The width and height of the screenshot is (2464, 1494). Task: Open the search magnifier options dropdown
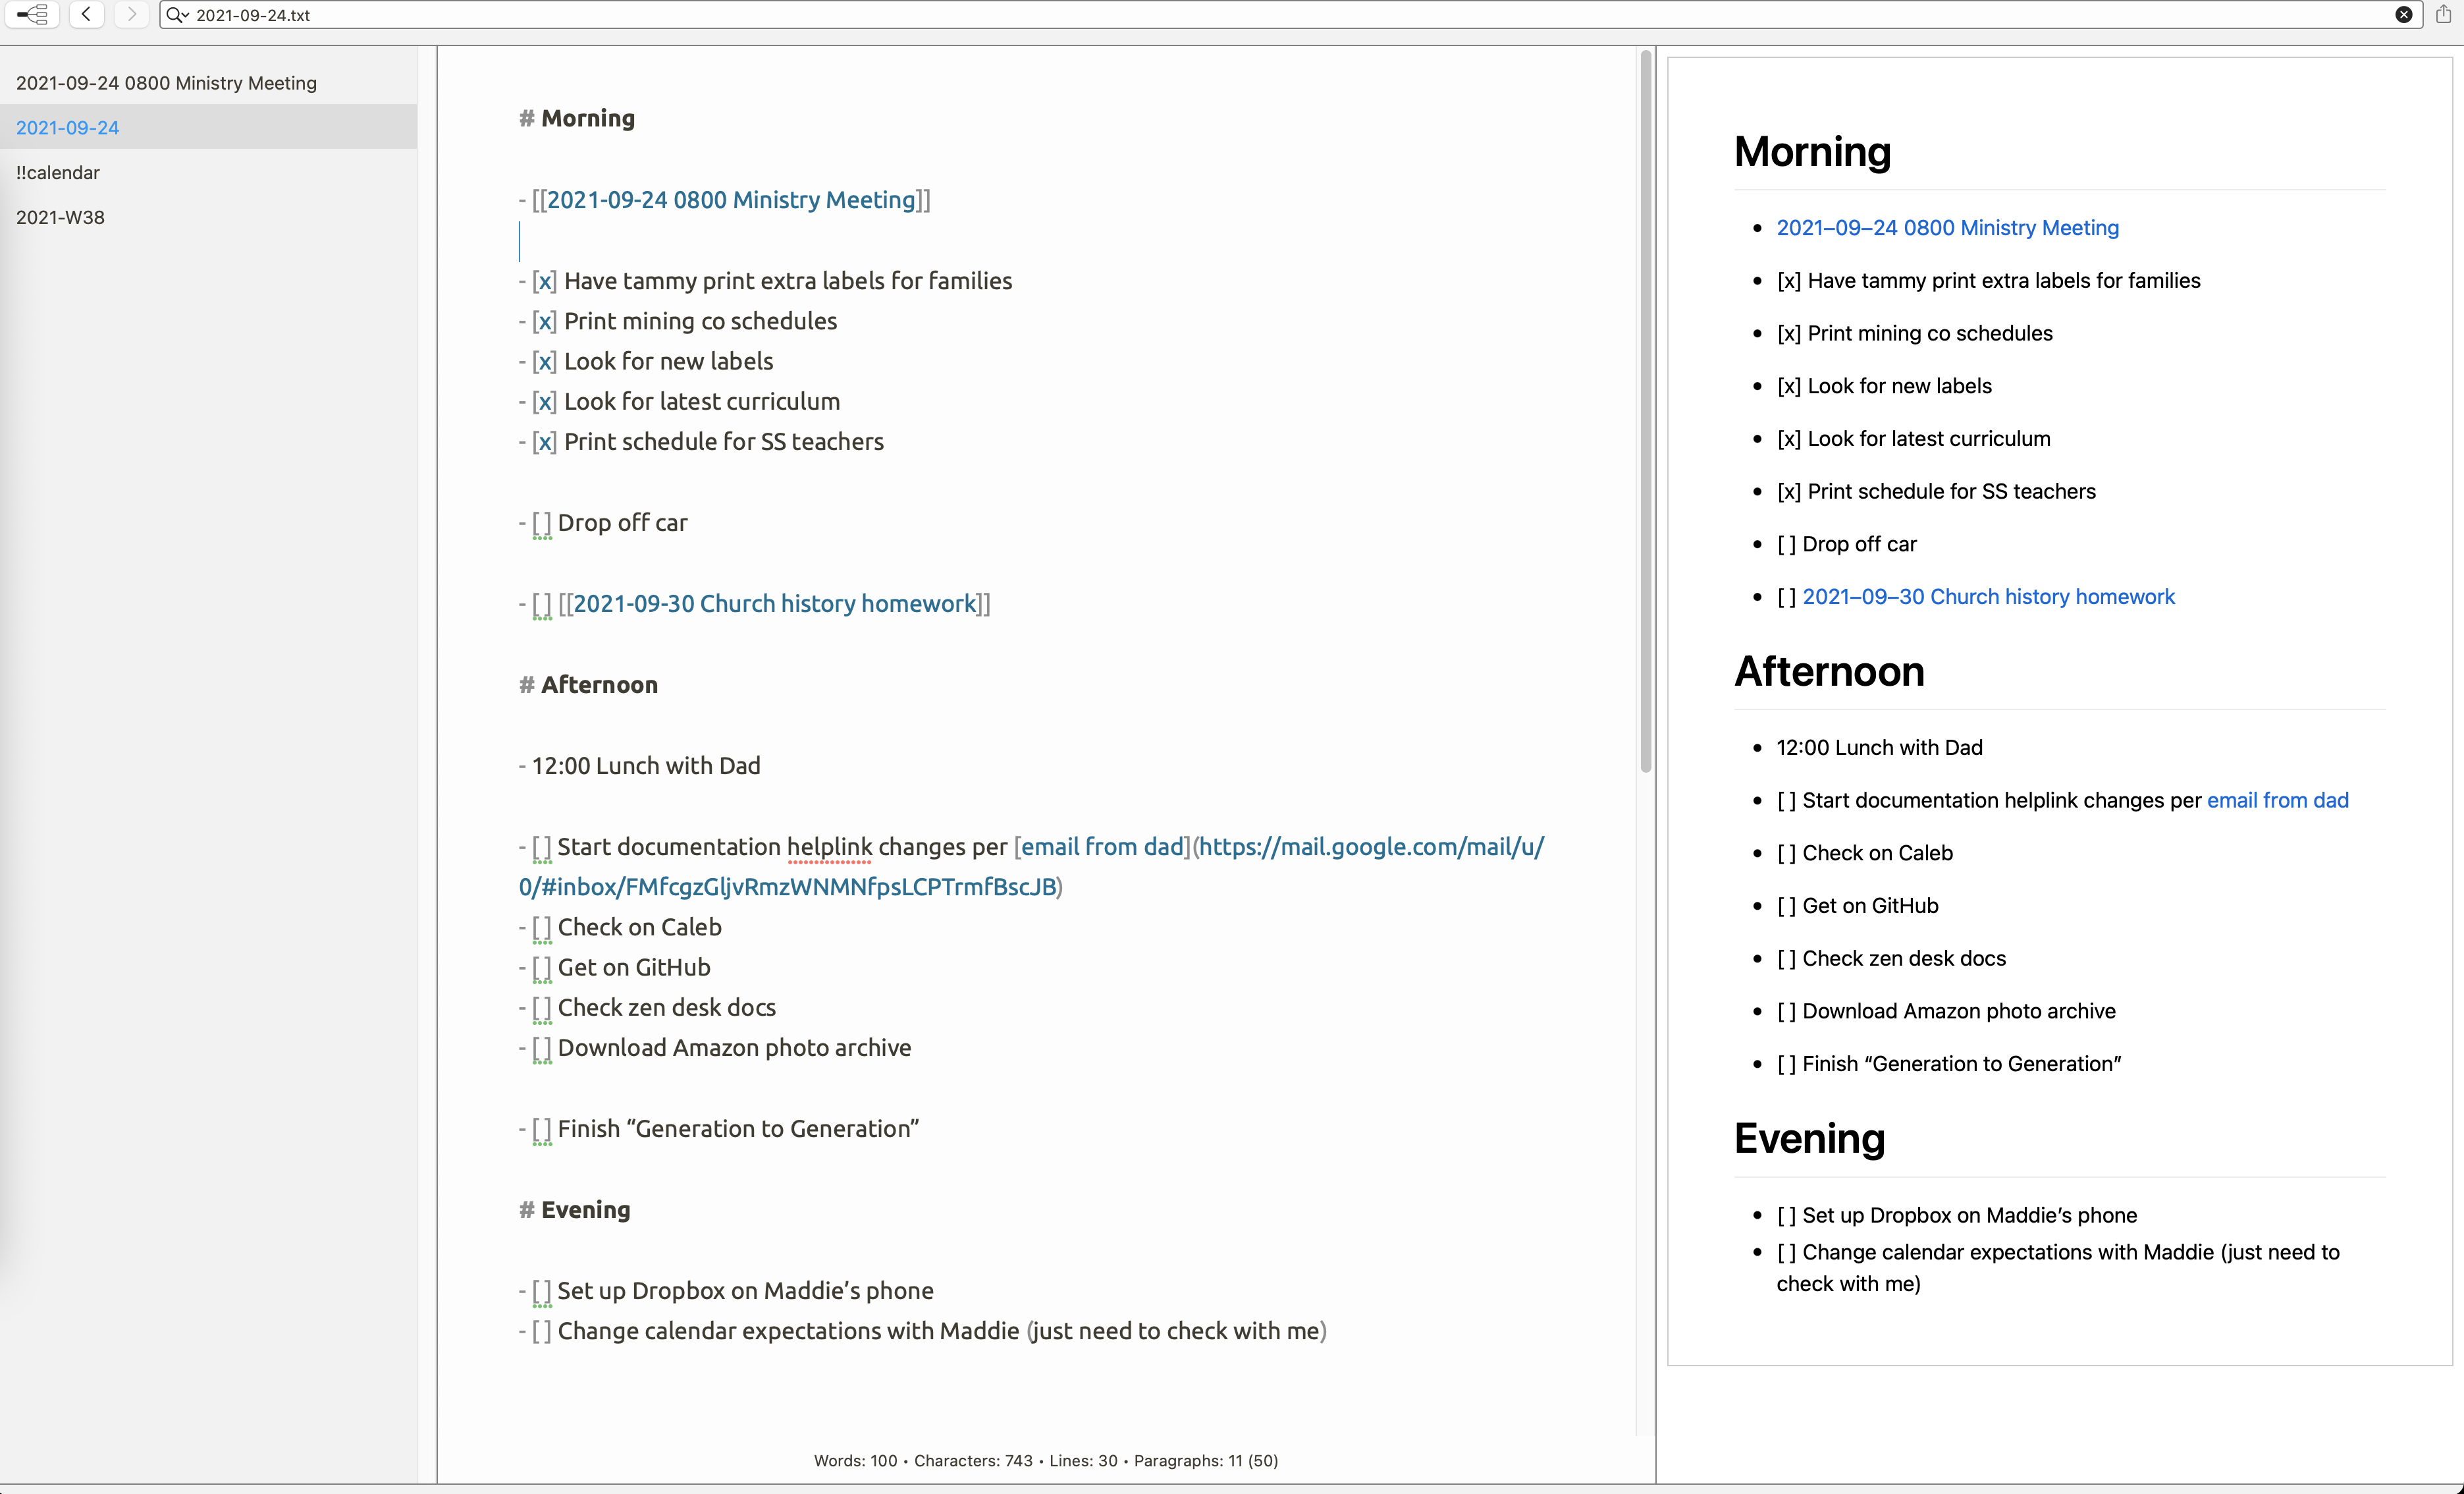tap(177, 14)
